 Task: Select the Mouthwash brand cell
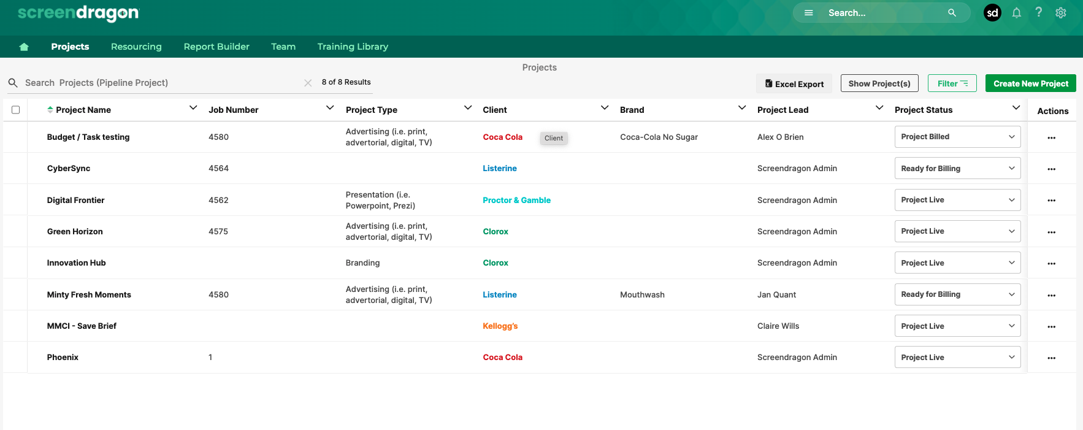642,295
